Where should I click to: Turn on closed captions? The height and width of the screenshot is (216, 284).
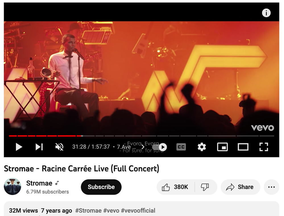(x=181, y=147)
